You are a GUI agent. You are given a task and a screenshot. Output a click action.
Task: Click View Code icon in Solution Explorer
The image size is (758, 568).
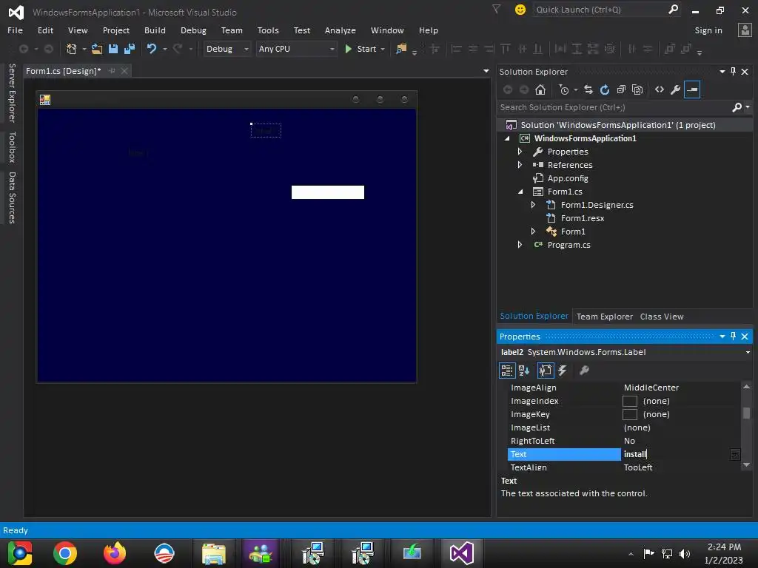coord(660,89)
